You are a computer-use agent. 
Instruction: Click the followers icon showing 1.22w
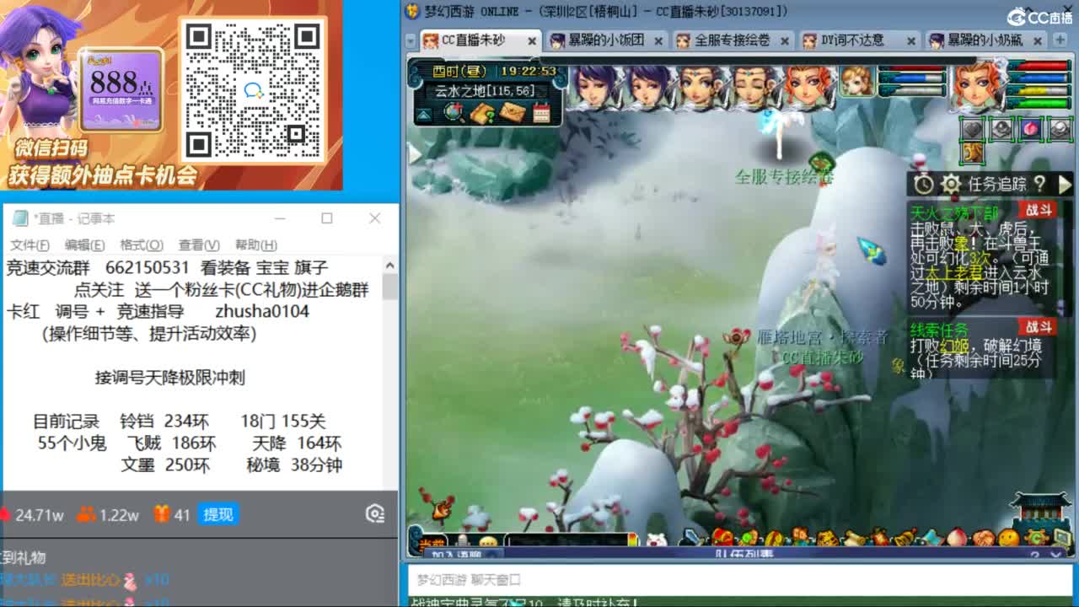tap(86, 514)
